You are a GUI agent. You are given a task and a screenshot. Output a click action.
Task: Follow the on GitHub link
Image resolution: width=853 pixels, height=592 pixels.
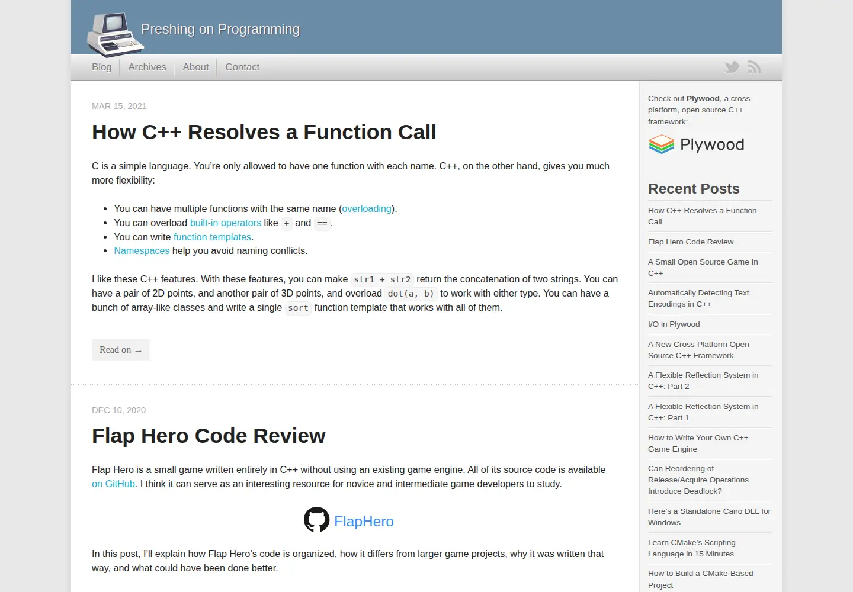[x=113, y=484]
